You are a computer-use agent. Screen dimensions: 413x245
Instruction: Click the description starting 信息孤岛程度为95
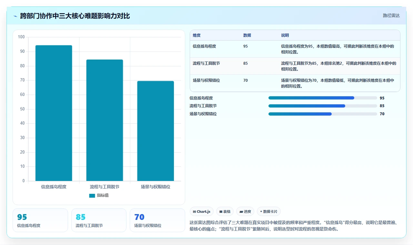[x=337, y=49]
